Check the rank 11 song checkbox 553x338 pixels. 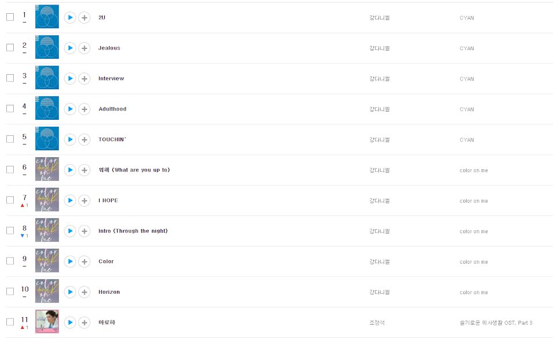(x=10, y=322)
